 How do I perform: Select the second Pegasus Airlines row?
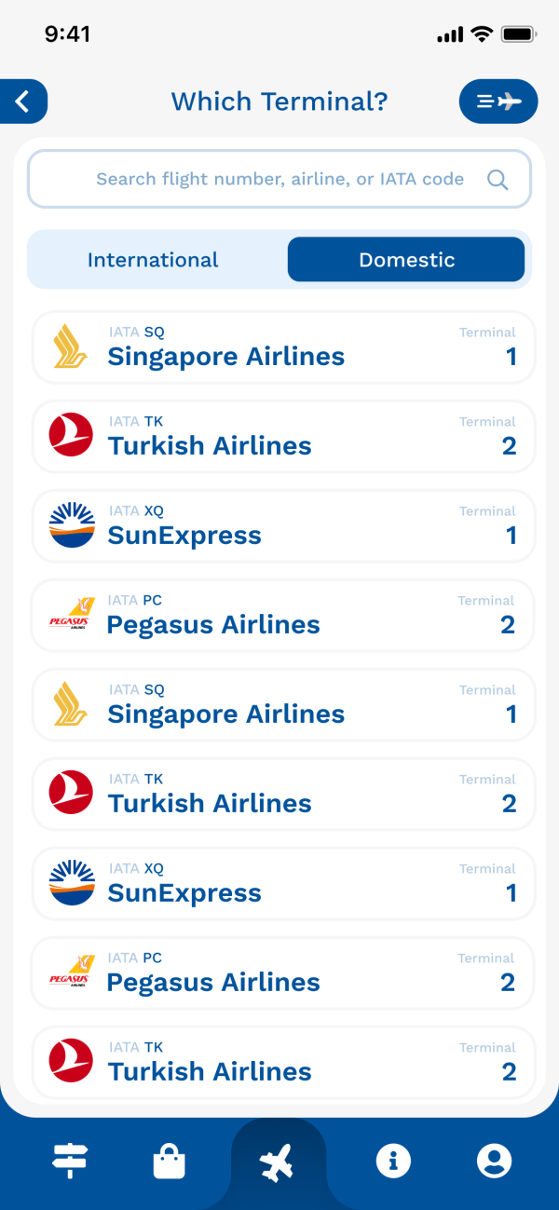(283, 973)
